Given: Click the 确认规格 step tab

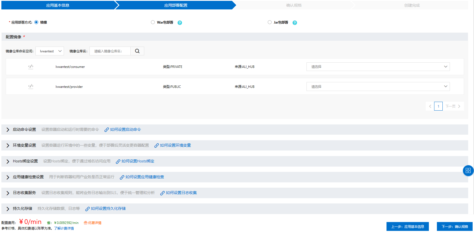Looking at the screenshot, I should point(294,5).
